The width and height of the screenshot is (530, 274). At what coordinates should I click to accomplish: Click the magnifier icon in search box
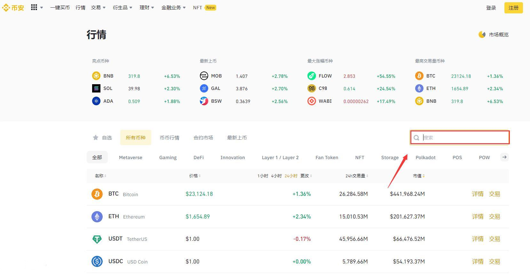click(416, 138)
